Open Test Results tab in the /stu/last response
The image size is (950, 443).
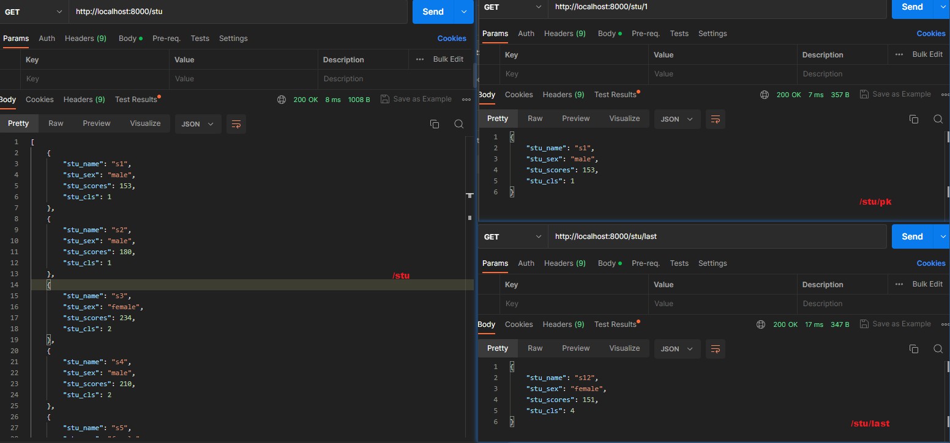click(615, 324)
